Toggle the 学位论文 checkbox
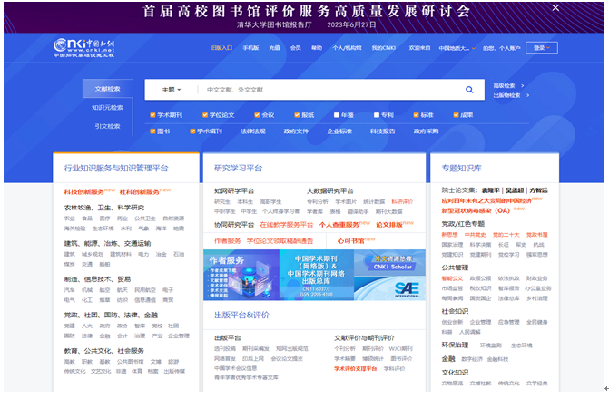609x399 pixels. pyautogui.click(x=205, y=115)
